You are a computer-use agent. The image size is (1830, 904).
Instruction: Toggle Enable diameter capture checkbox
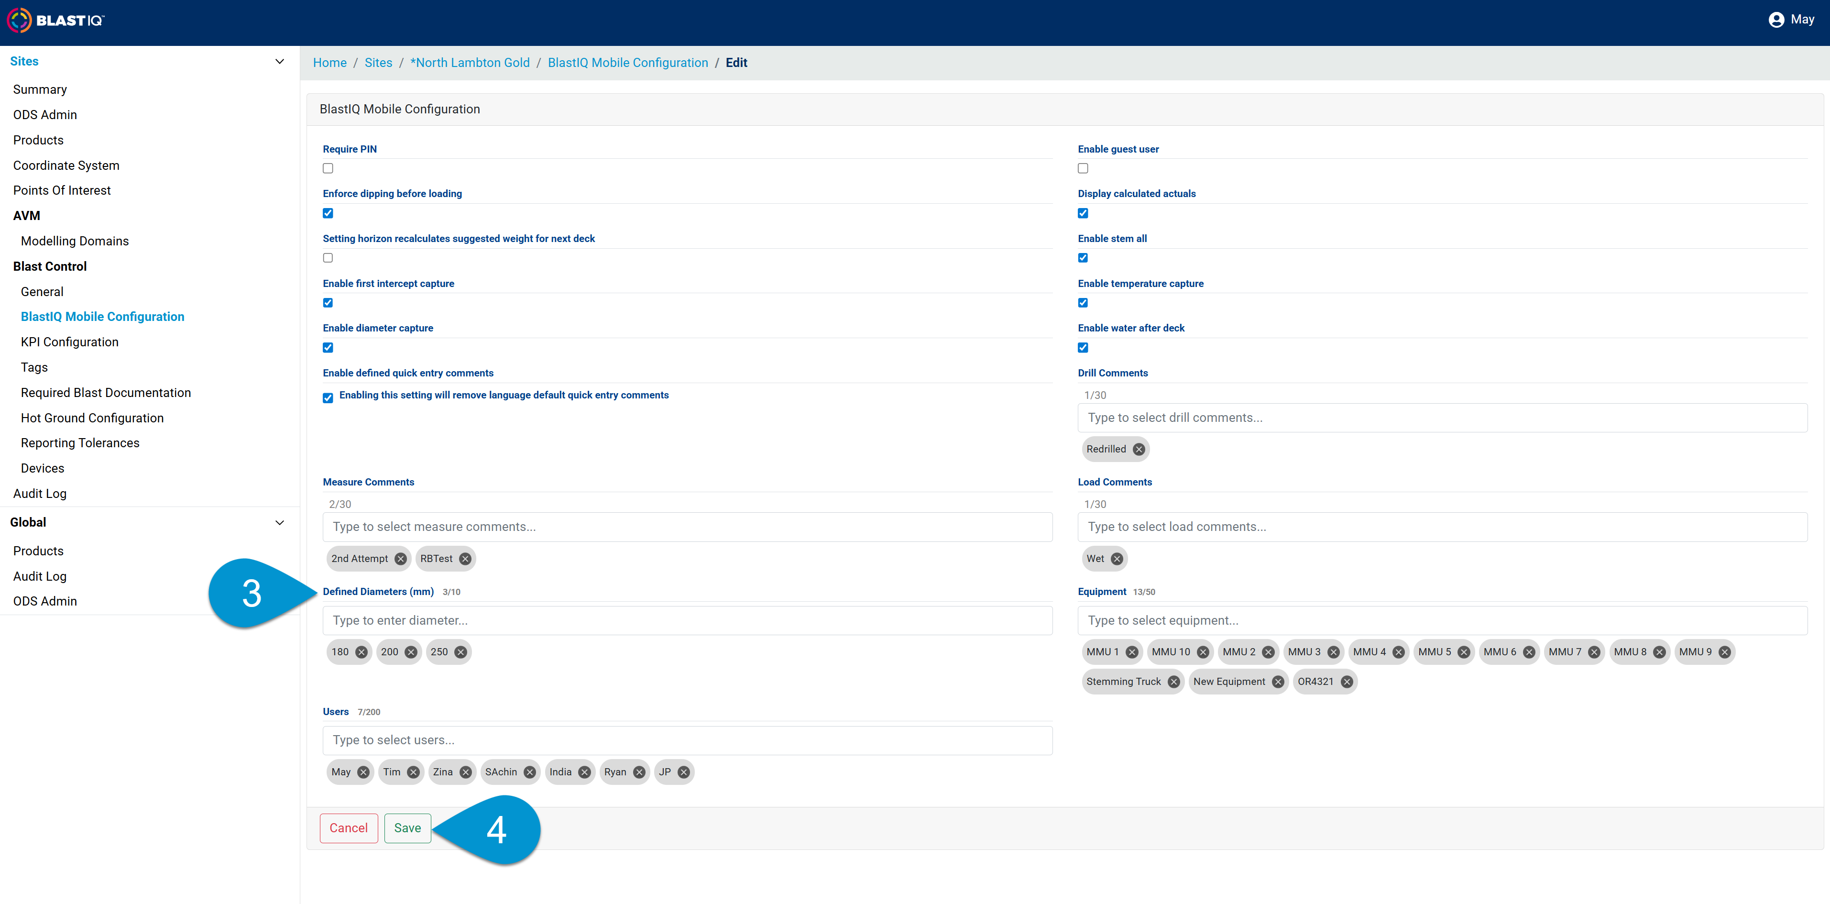coord(328,348)
